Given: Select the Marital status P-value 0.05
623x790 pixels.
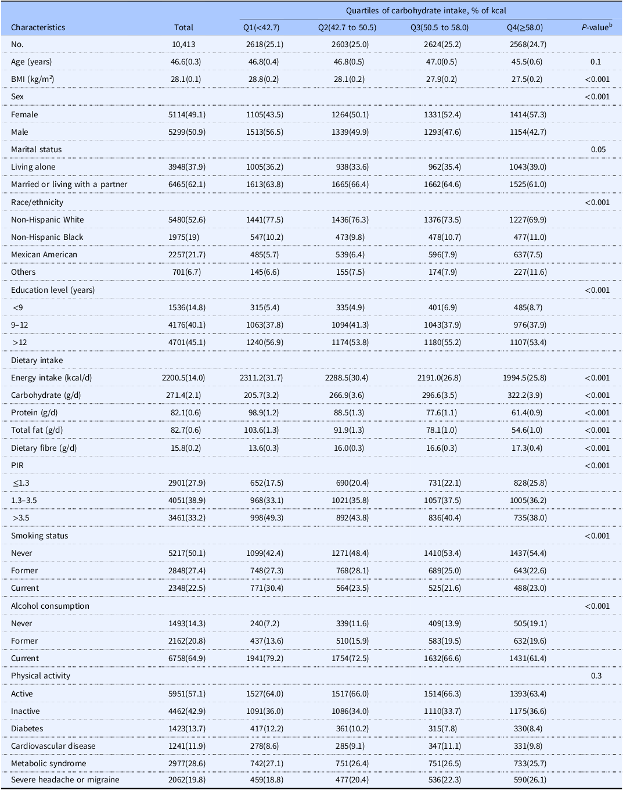Looking at the screenshot, I should (x=598, y=149).
